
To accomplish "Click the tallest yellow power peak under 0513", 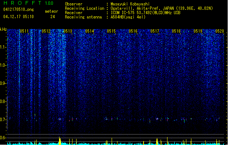I will click(x=59, y=141).
